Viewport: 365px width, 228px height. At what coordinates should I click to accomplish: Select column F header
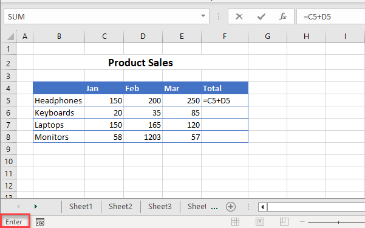click(225, 36)
